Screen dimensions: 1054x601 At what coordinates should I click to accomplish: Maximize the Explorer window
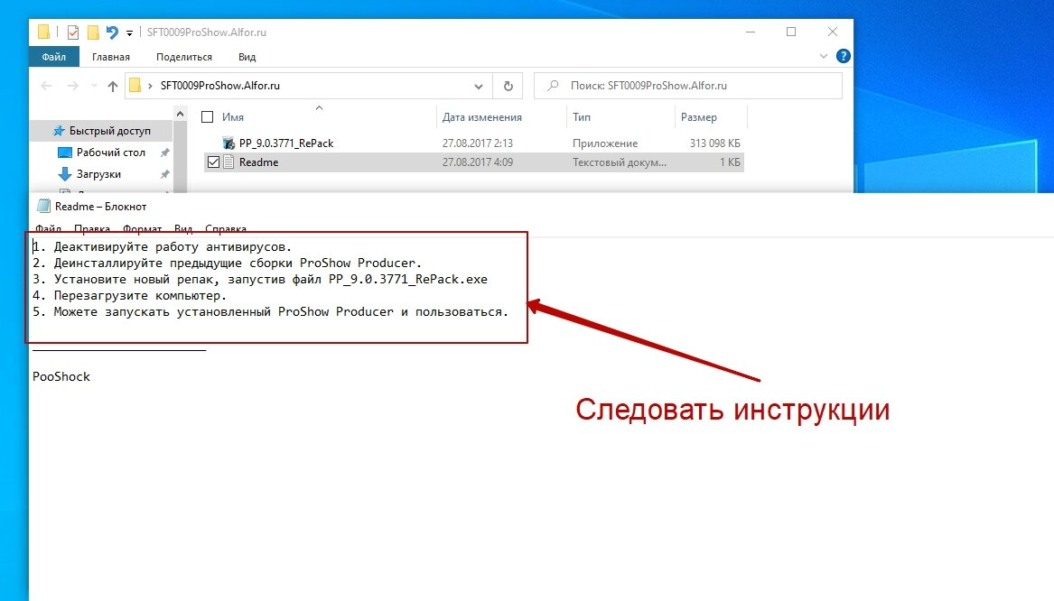[x=791, y=32]
